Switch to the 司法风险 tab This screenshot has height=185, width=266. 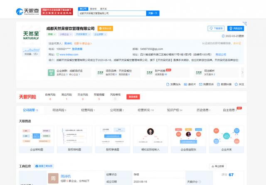[59, 110]
